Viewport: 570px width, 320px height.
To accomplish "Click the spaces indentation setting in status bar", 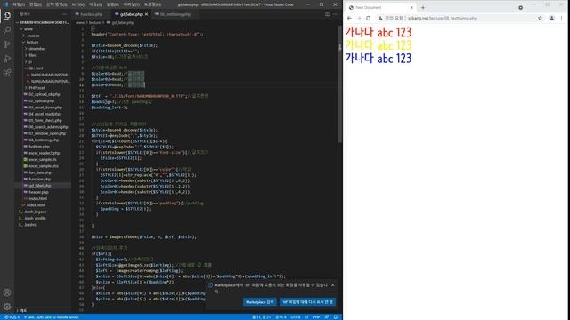I will coord(281,317).
